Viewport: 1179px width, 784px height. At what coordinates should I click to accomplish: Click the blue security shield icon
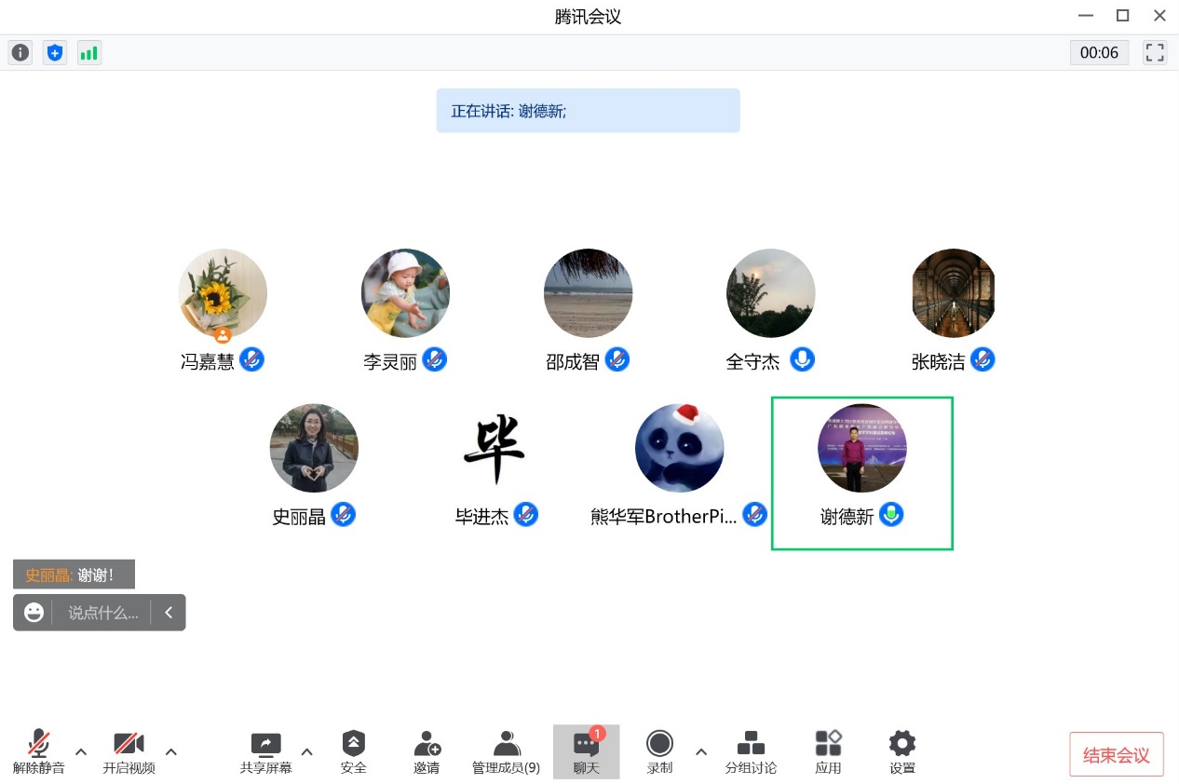(55, 53)
